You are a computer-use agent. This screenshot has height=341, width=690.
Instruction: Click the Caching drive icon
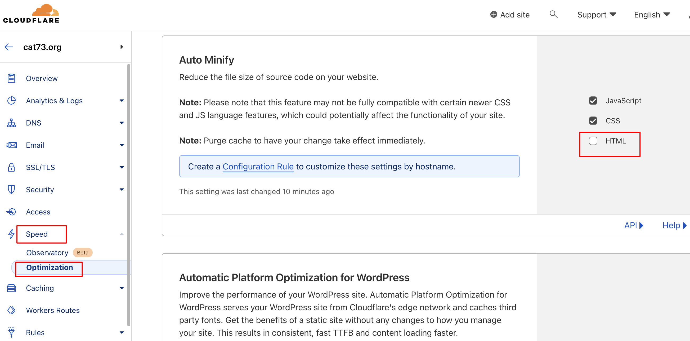[x=11, y=288]
